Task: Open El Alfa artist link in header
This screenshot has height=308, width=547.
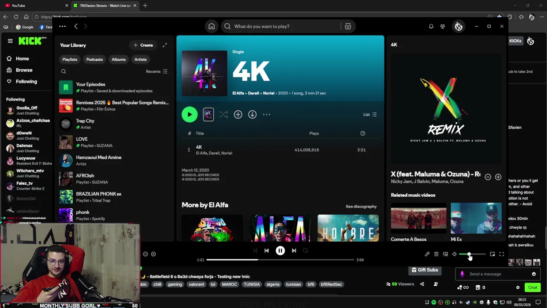Action: (238, 93)
